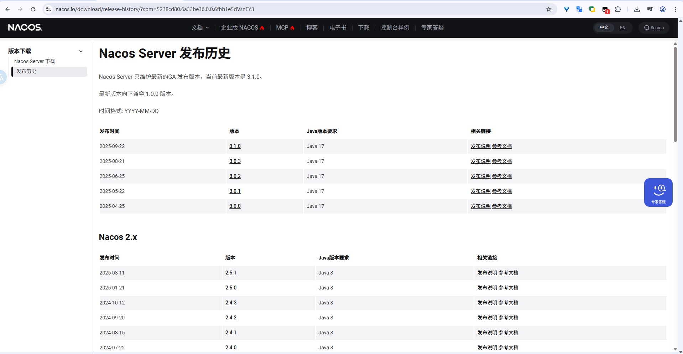
Task: Open 专家答疑 in the top navigation
Action: click(432, 27)
